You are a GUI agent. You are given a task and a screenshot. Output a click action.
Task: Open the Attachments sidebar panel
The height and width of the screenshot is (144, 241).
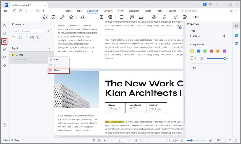tap(5, 49)
